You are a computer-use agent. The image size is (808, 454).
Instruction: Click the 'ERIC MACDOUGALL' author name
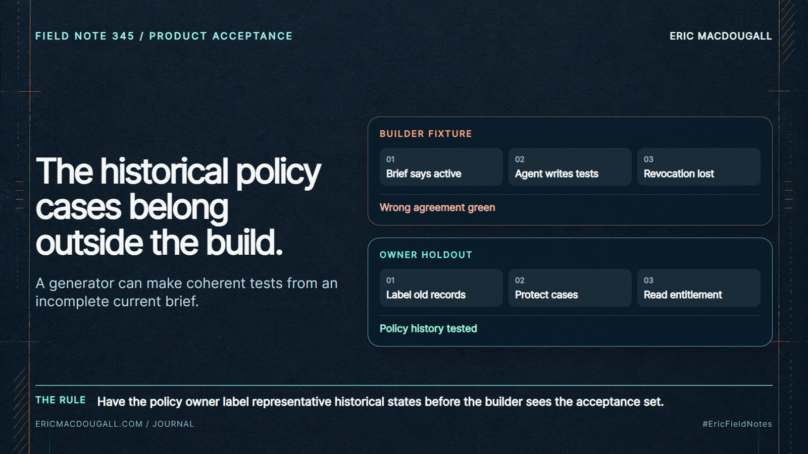[721, 36]
